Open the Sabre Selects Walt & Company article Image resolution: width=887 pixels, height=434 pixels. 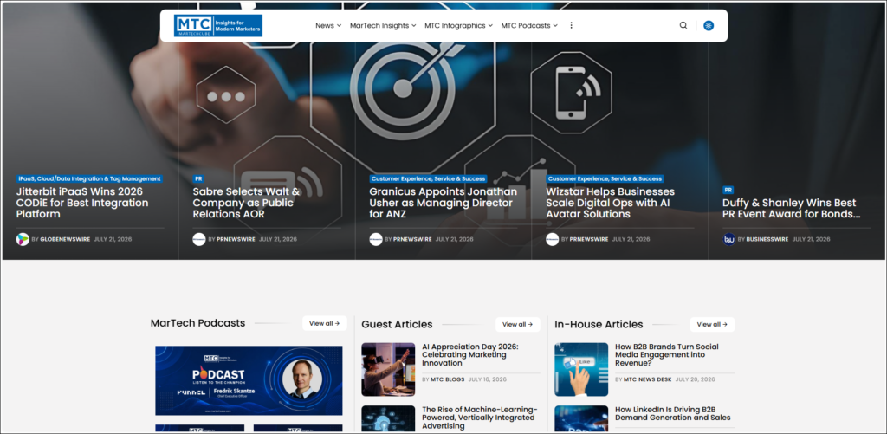coord(247,203)
